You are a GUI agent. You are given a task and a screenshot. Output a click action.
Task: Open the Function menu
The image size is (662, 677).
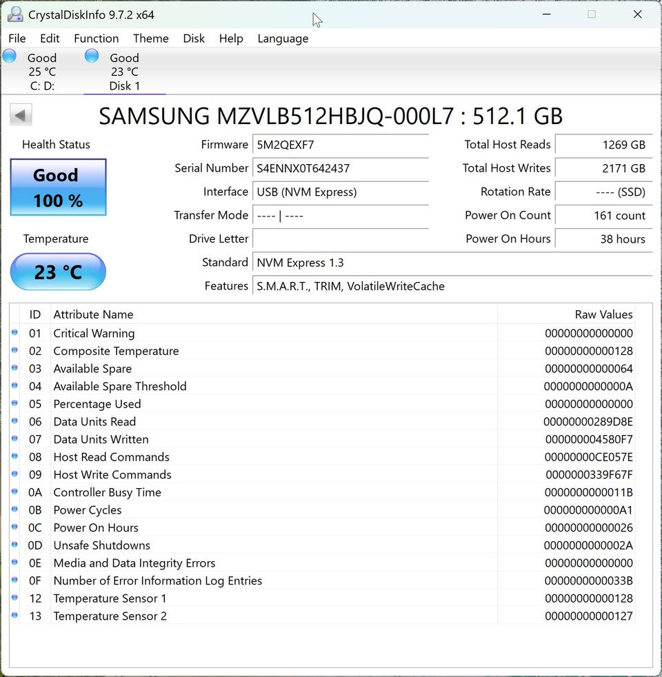(x=96, y=39)
